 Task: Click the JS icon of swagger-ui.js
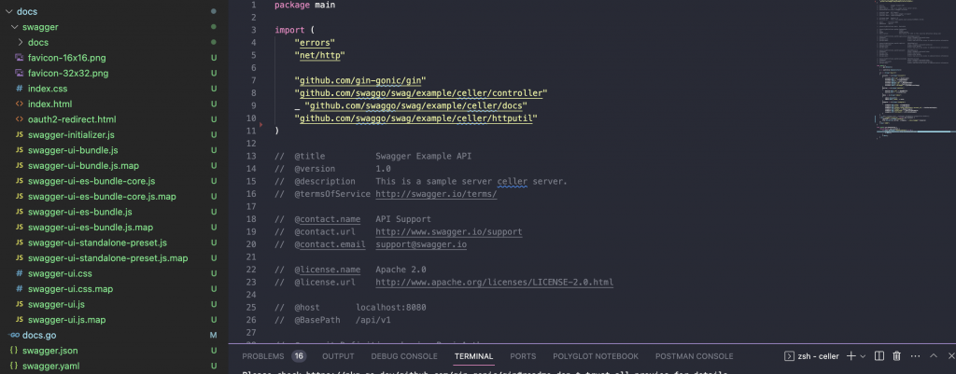pos(20,304)
